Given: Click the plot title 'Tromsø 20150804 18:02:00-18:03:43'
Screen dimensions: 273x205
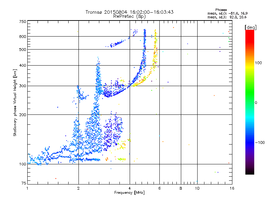Looking at the screenshot, I should pos(129,12).
